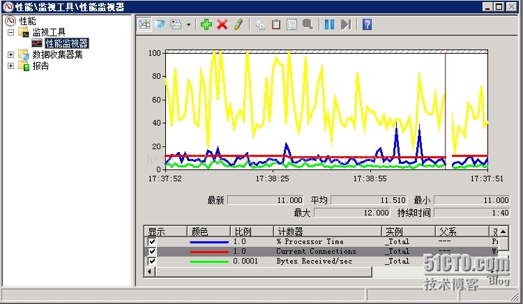Select the 监视工具 folder item
The image size is (523, 304).
coord(49,32)
